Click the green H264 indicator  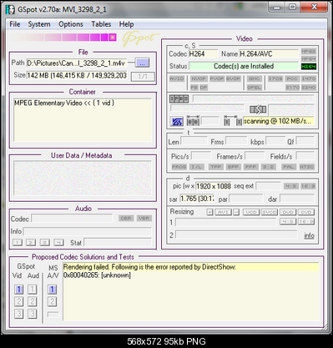tap(309, 67)
